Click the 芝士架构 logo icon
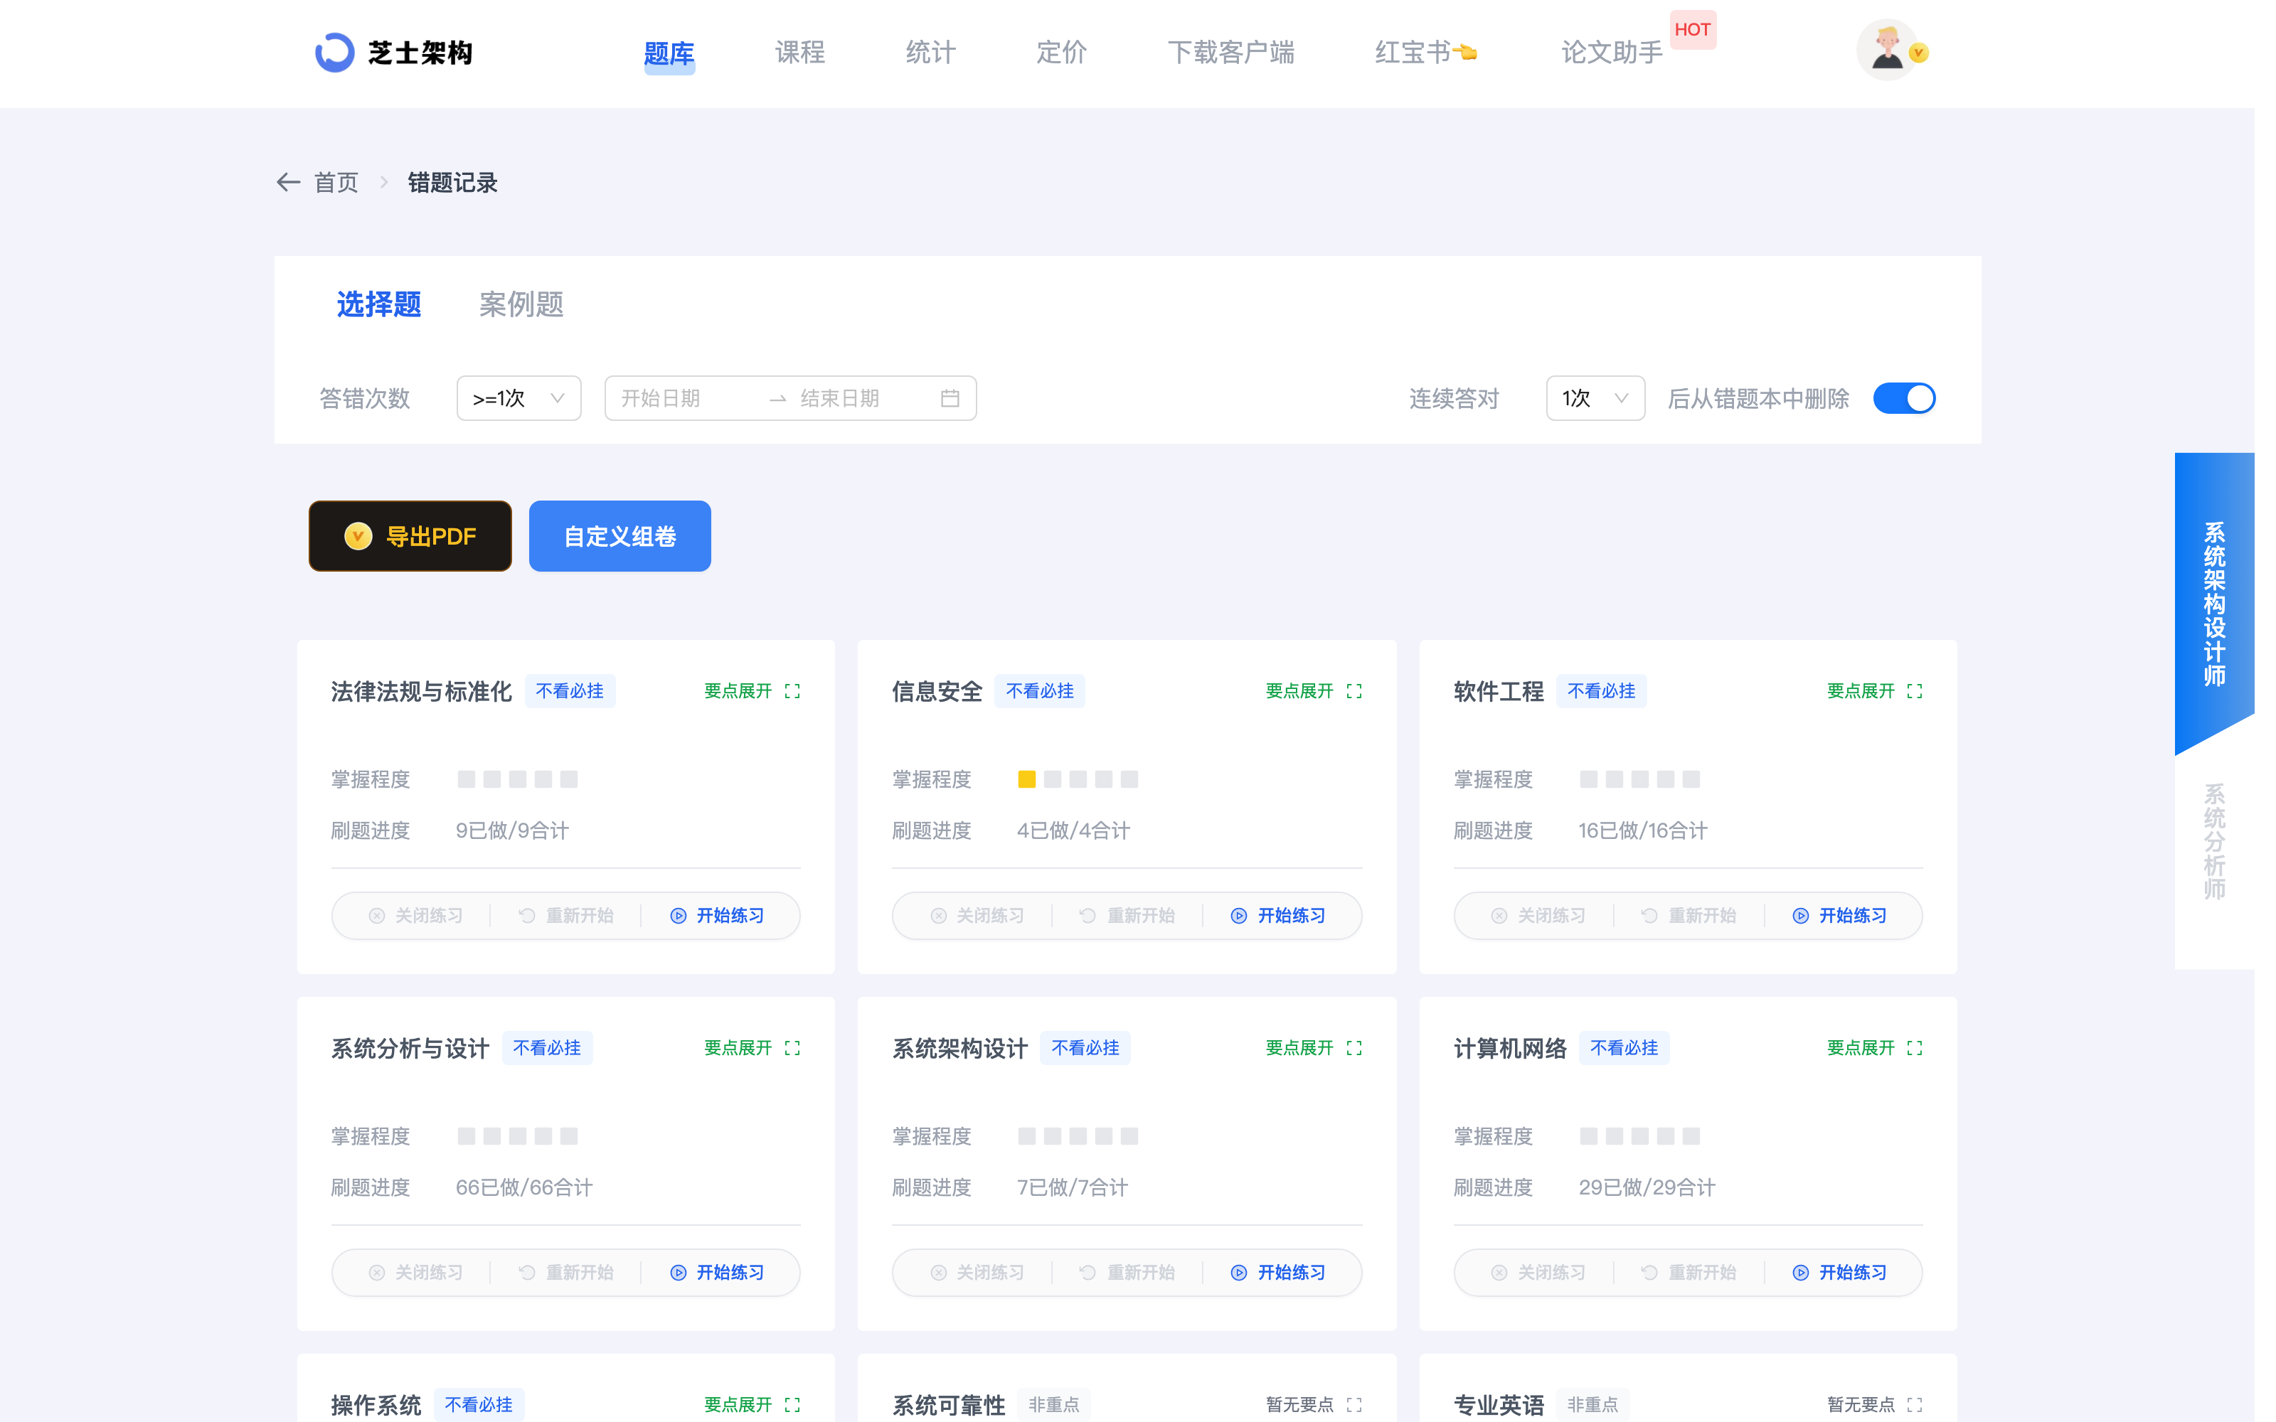 click(335, 53)
